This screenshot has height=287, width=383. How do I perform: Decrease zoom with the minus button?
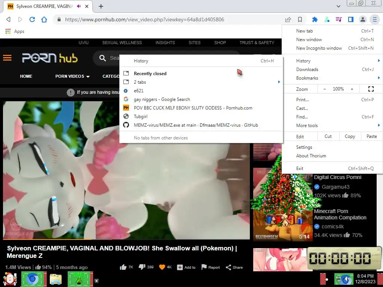[x=325, y=89]
